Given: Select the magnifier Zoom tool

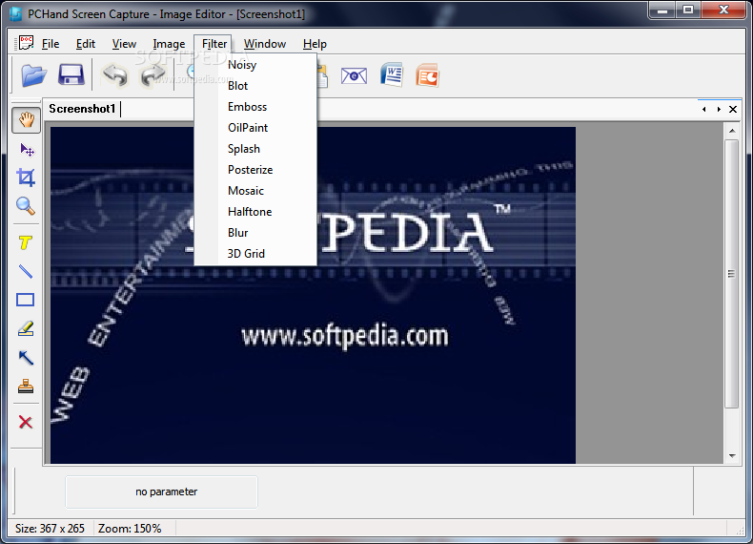Looking at the screenshot, I should tap(26, 206).
